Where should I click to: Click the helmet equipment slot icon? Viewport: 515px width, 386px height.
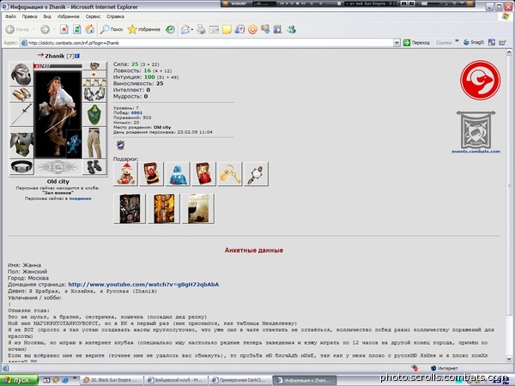[21, 74]
